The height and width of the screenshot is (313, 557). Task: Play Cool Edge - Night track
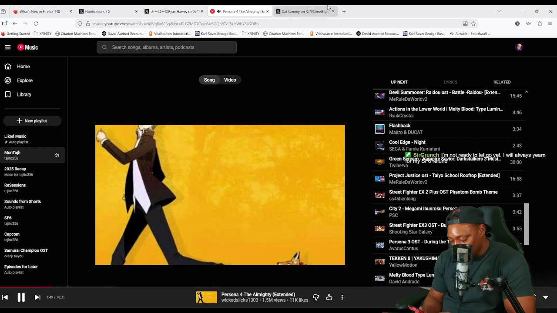pyautogui.click(x=448, y=146)
